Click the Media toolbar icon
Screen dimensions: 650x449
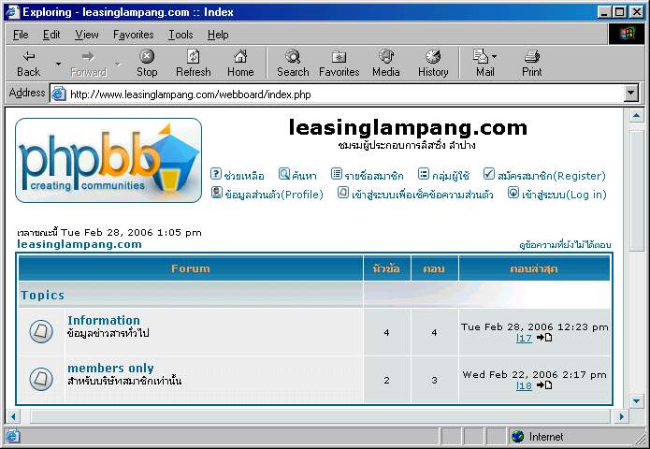click(x=385, y=57)
